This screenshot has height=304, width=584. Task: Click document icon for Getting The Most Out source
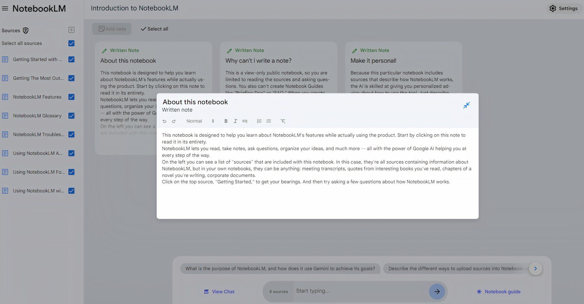click(x=5, y=78)
